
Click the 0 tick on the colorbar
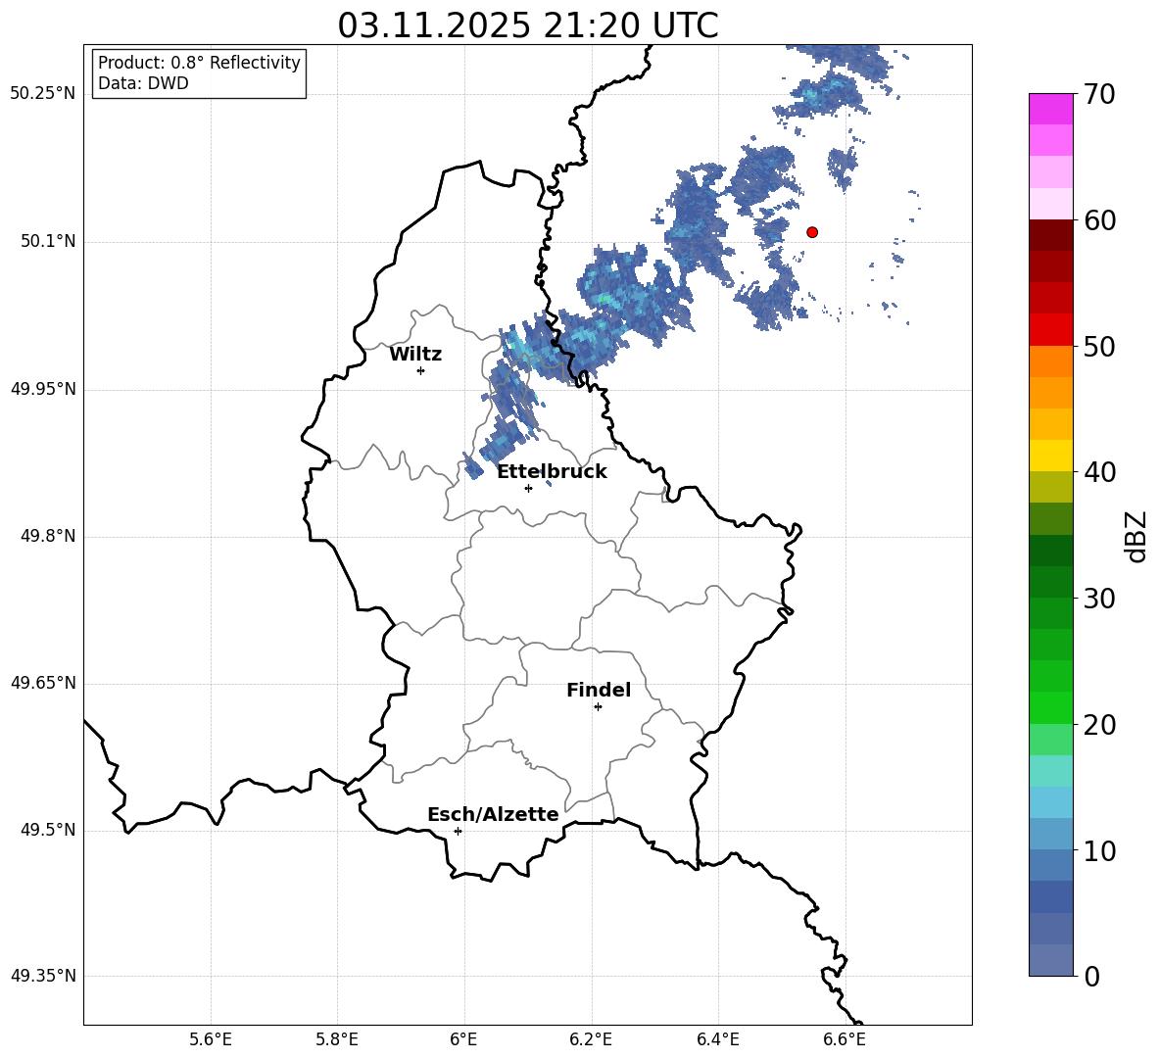pos(1091,976)
